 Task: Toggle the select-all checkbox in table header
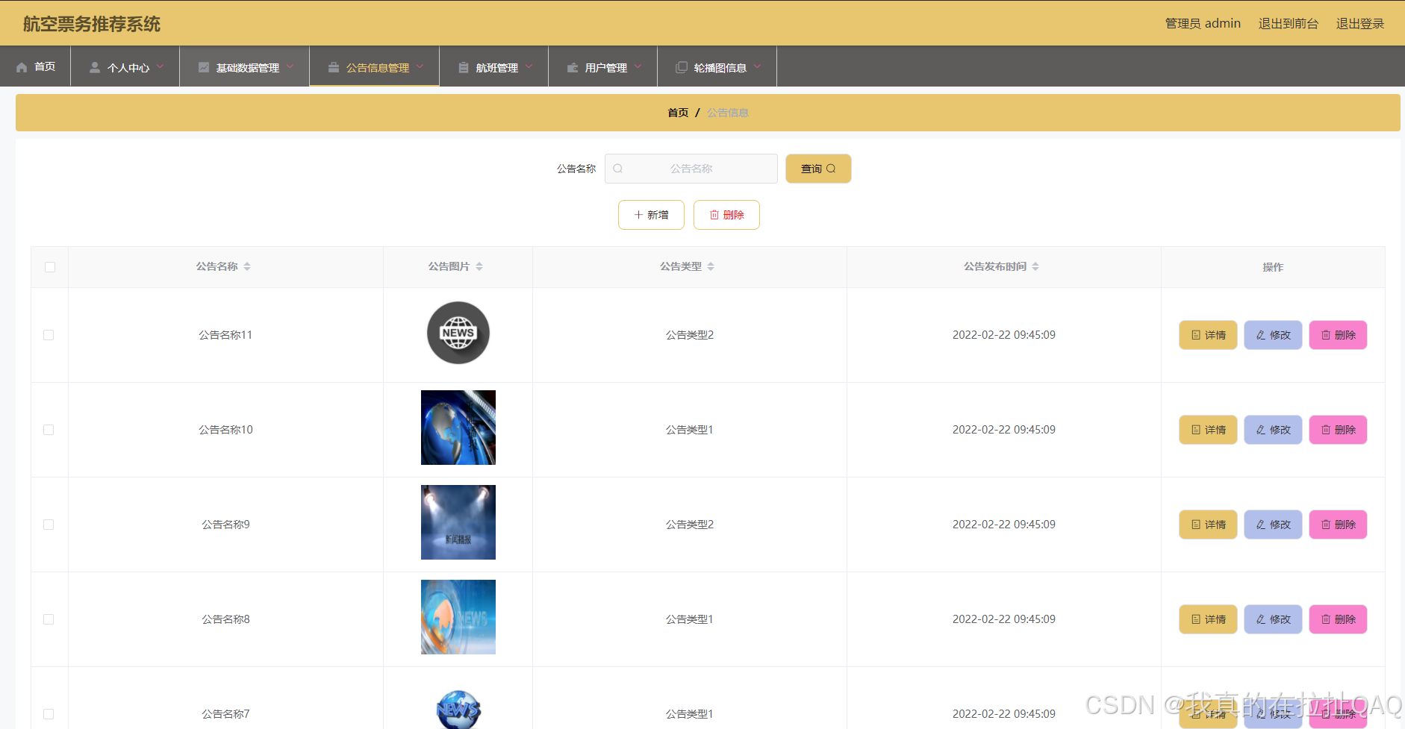[49, 266]
